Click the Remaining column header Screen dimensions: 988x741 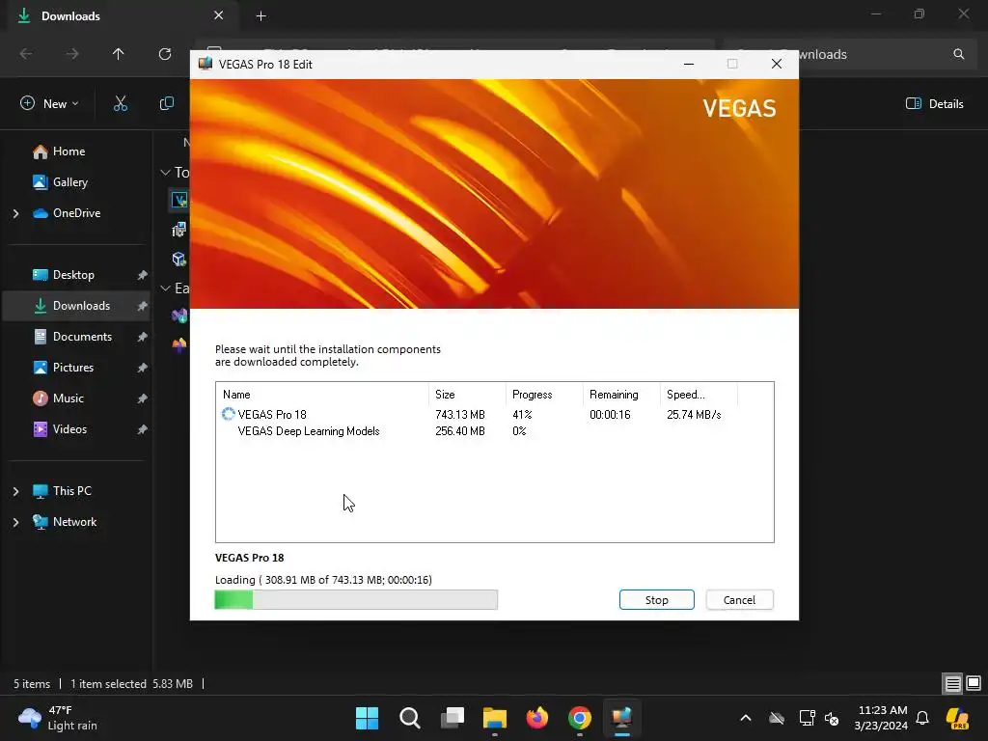(621, 395)
